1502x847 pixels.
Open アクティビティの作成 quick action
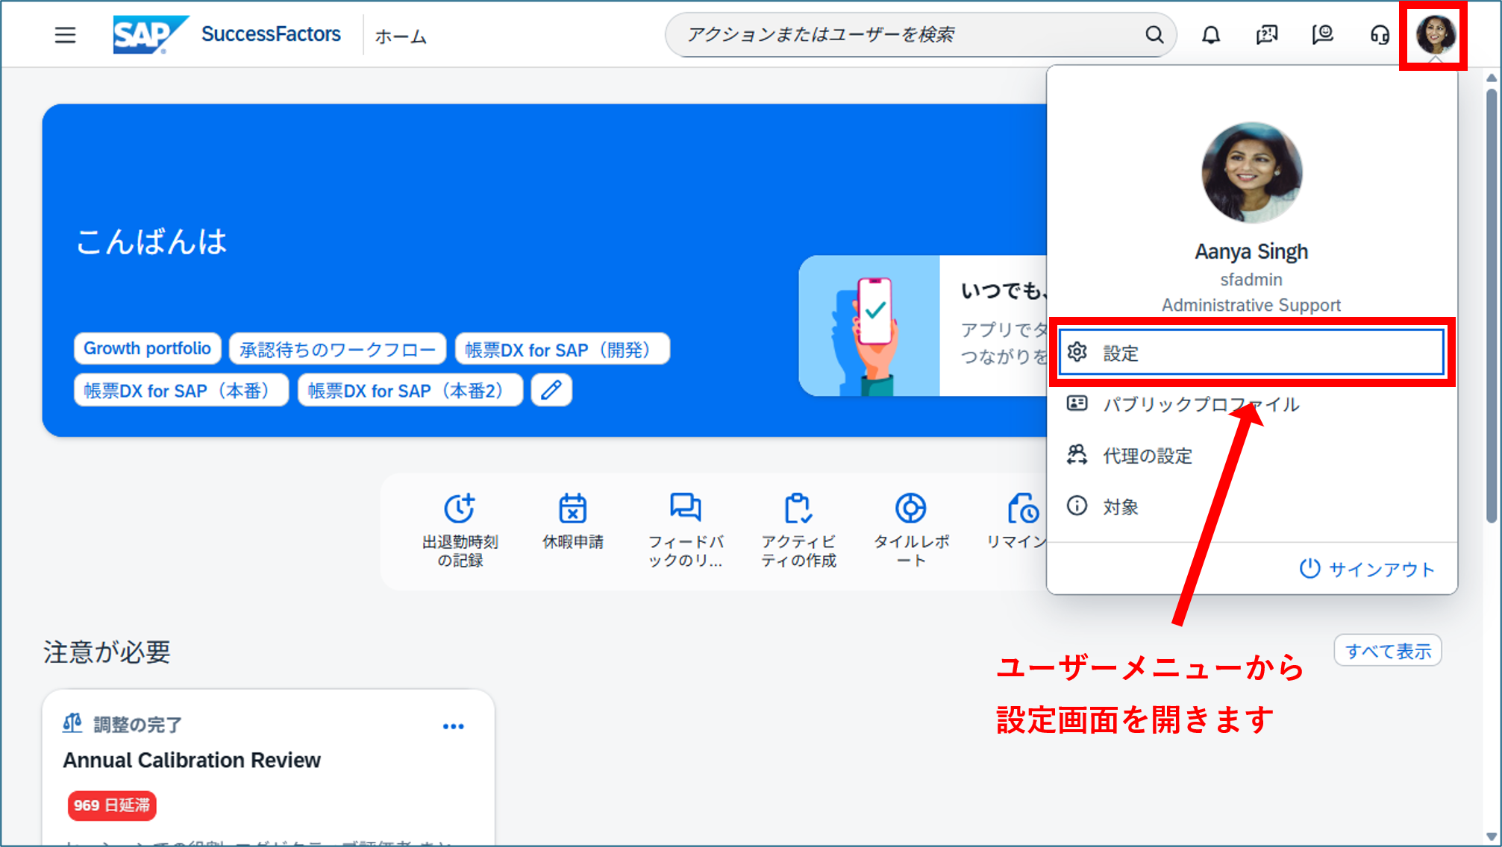click(x=798, y=530)
